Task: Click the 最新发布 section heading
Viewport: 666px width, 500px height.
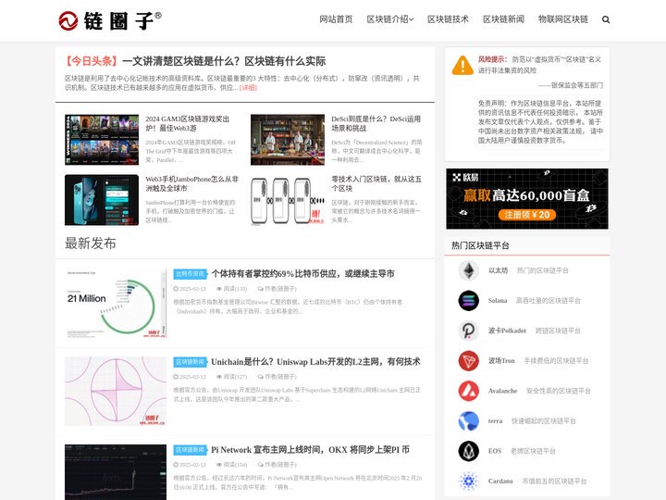Action: (91, 244)
